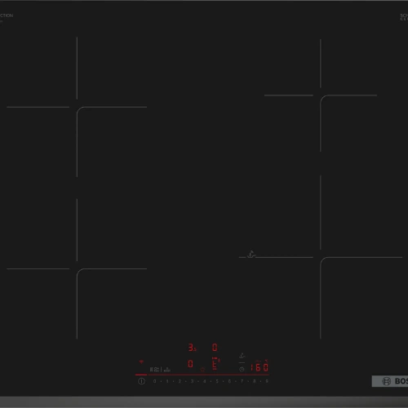Tap the Bosch logo badge

(390, 381)
